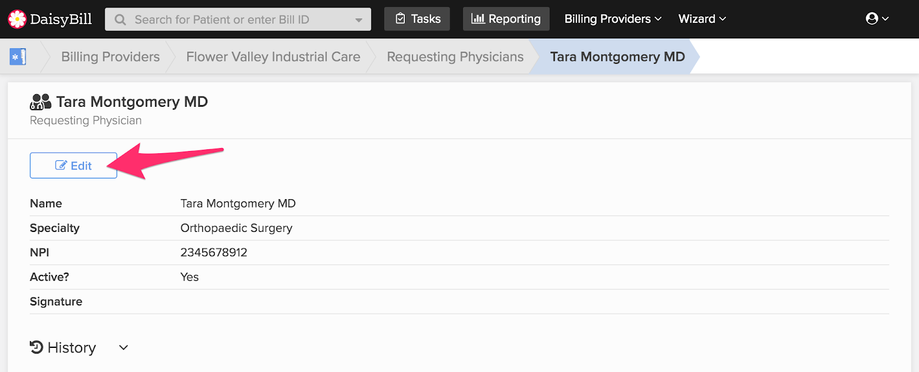
Task: Expand the Billing Providers menu
Action: 613,19
